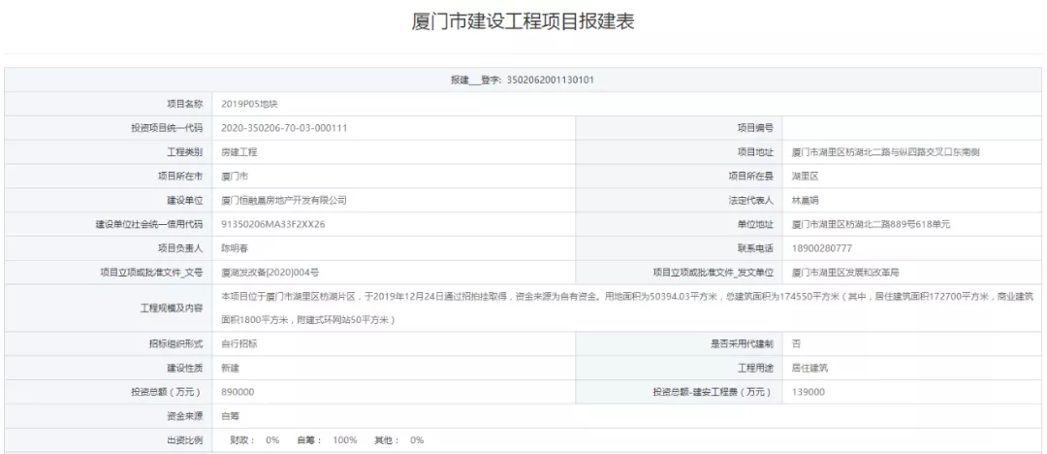Select the 湖里区 value in 项目所在县 row

(805, 177)
